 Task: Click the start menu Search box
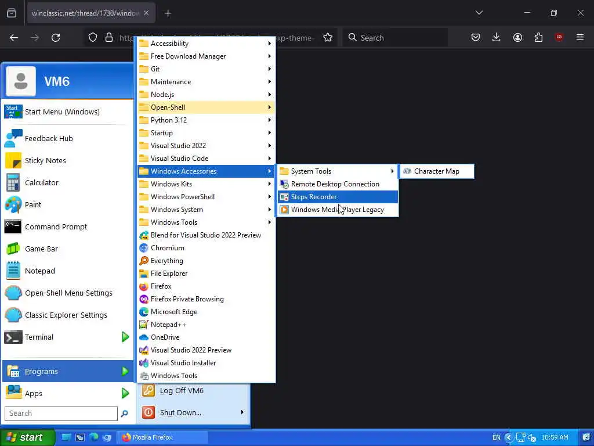(x=61, y=413)
